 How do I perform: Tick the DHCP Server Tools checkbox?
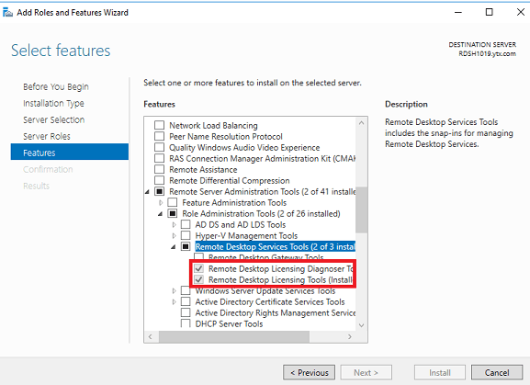pyautogui.click(x=186, y=323)
